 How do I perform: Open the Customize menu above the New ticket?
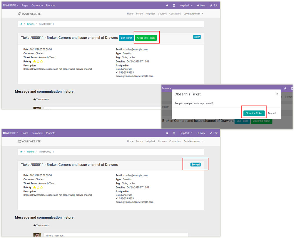[x=37, y=6]
